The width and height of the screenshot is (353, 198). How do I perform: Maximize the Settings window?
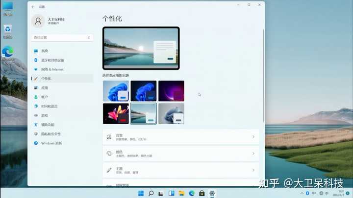click(x=249, y=5)
